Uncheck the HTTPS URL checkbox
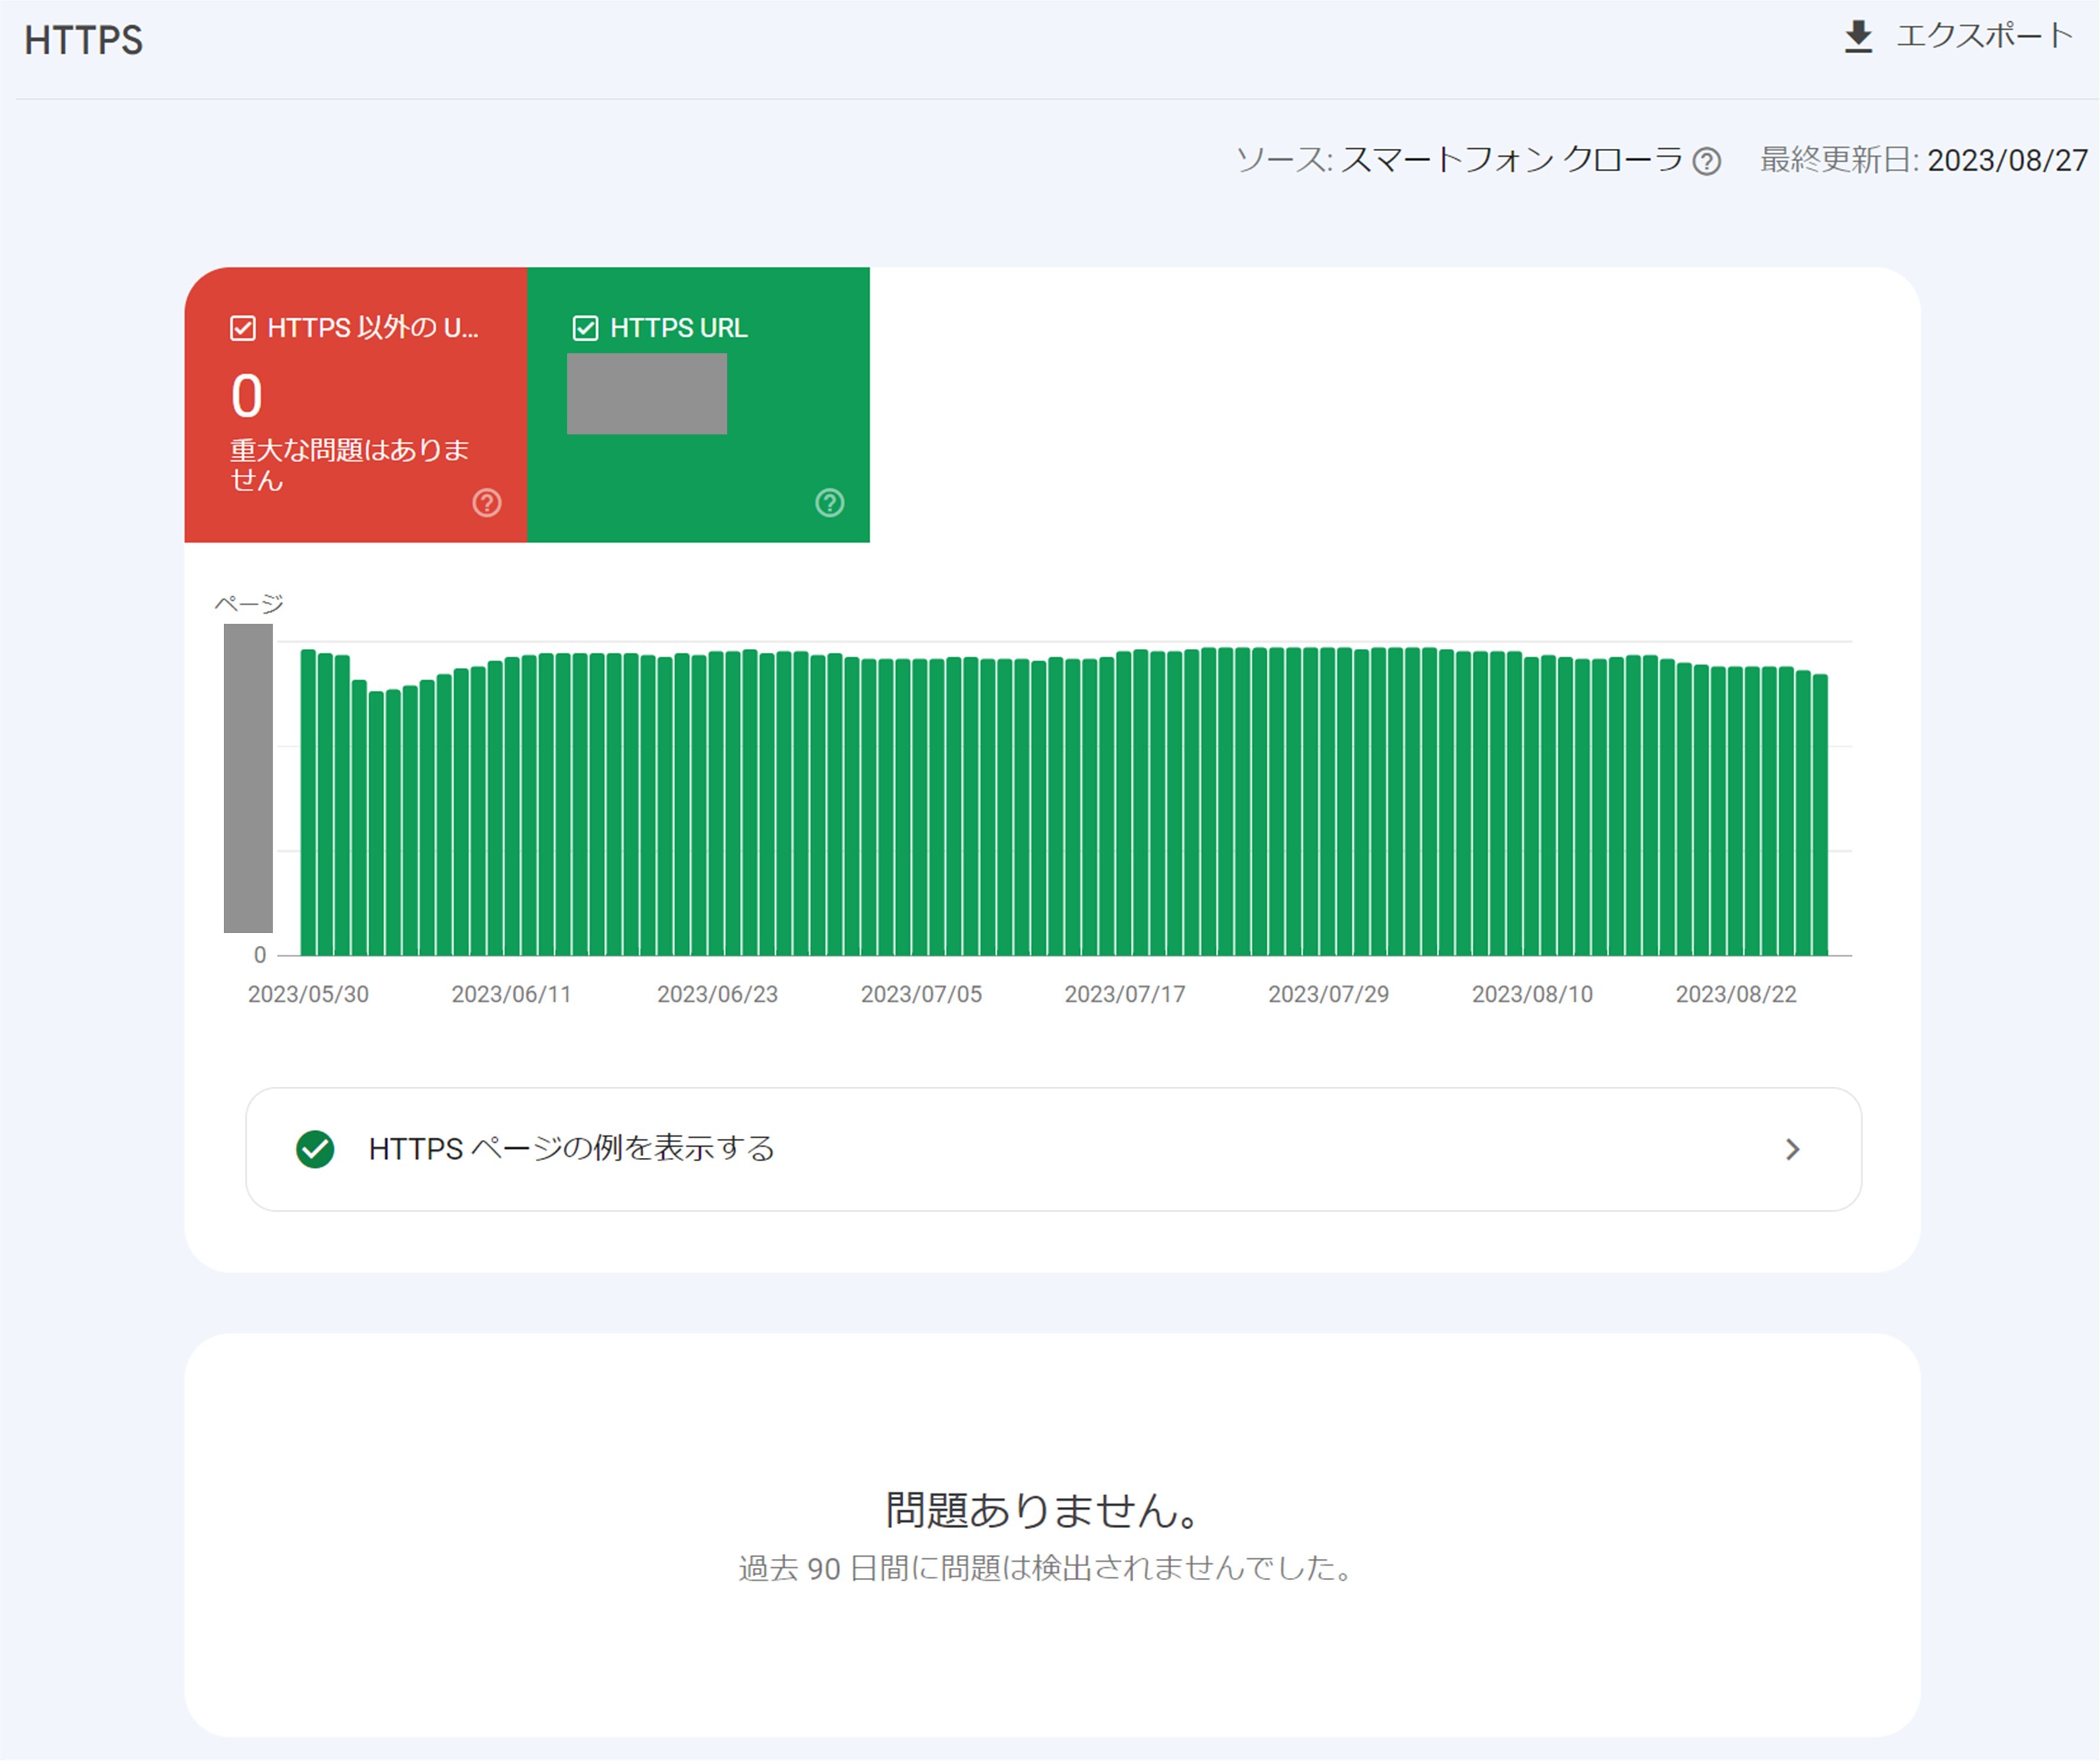The height and width of the screenshot is (1761, 2100). click(586, 328)
